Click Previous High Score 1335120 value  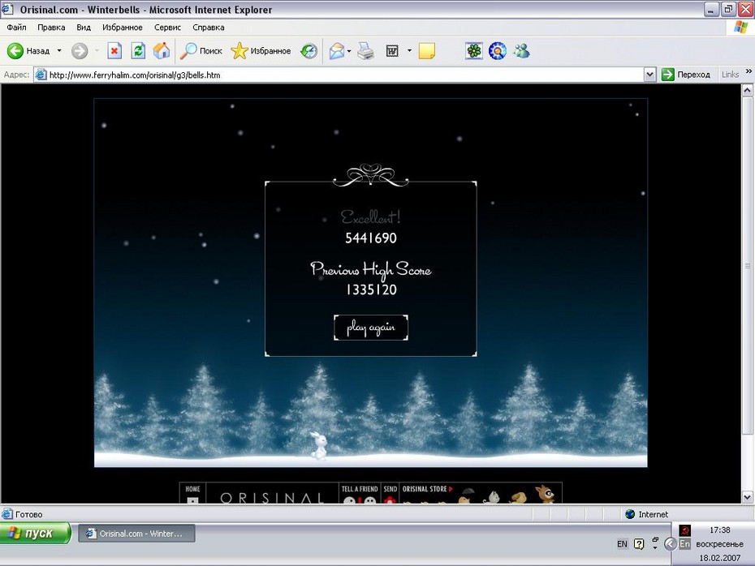coord(371,289)
